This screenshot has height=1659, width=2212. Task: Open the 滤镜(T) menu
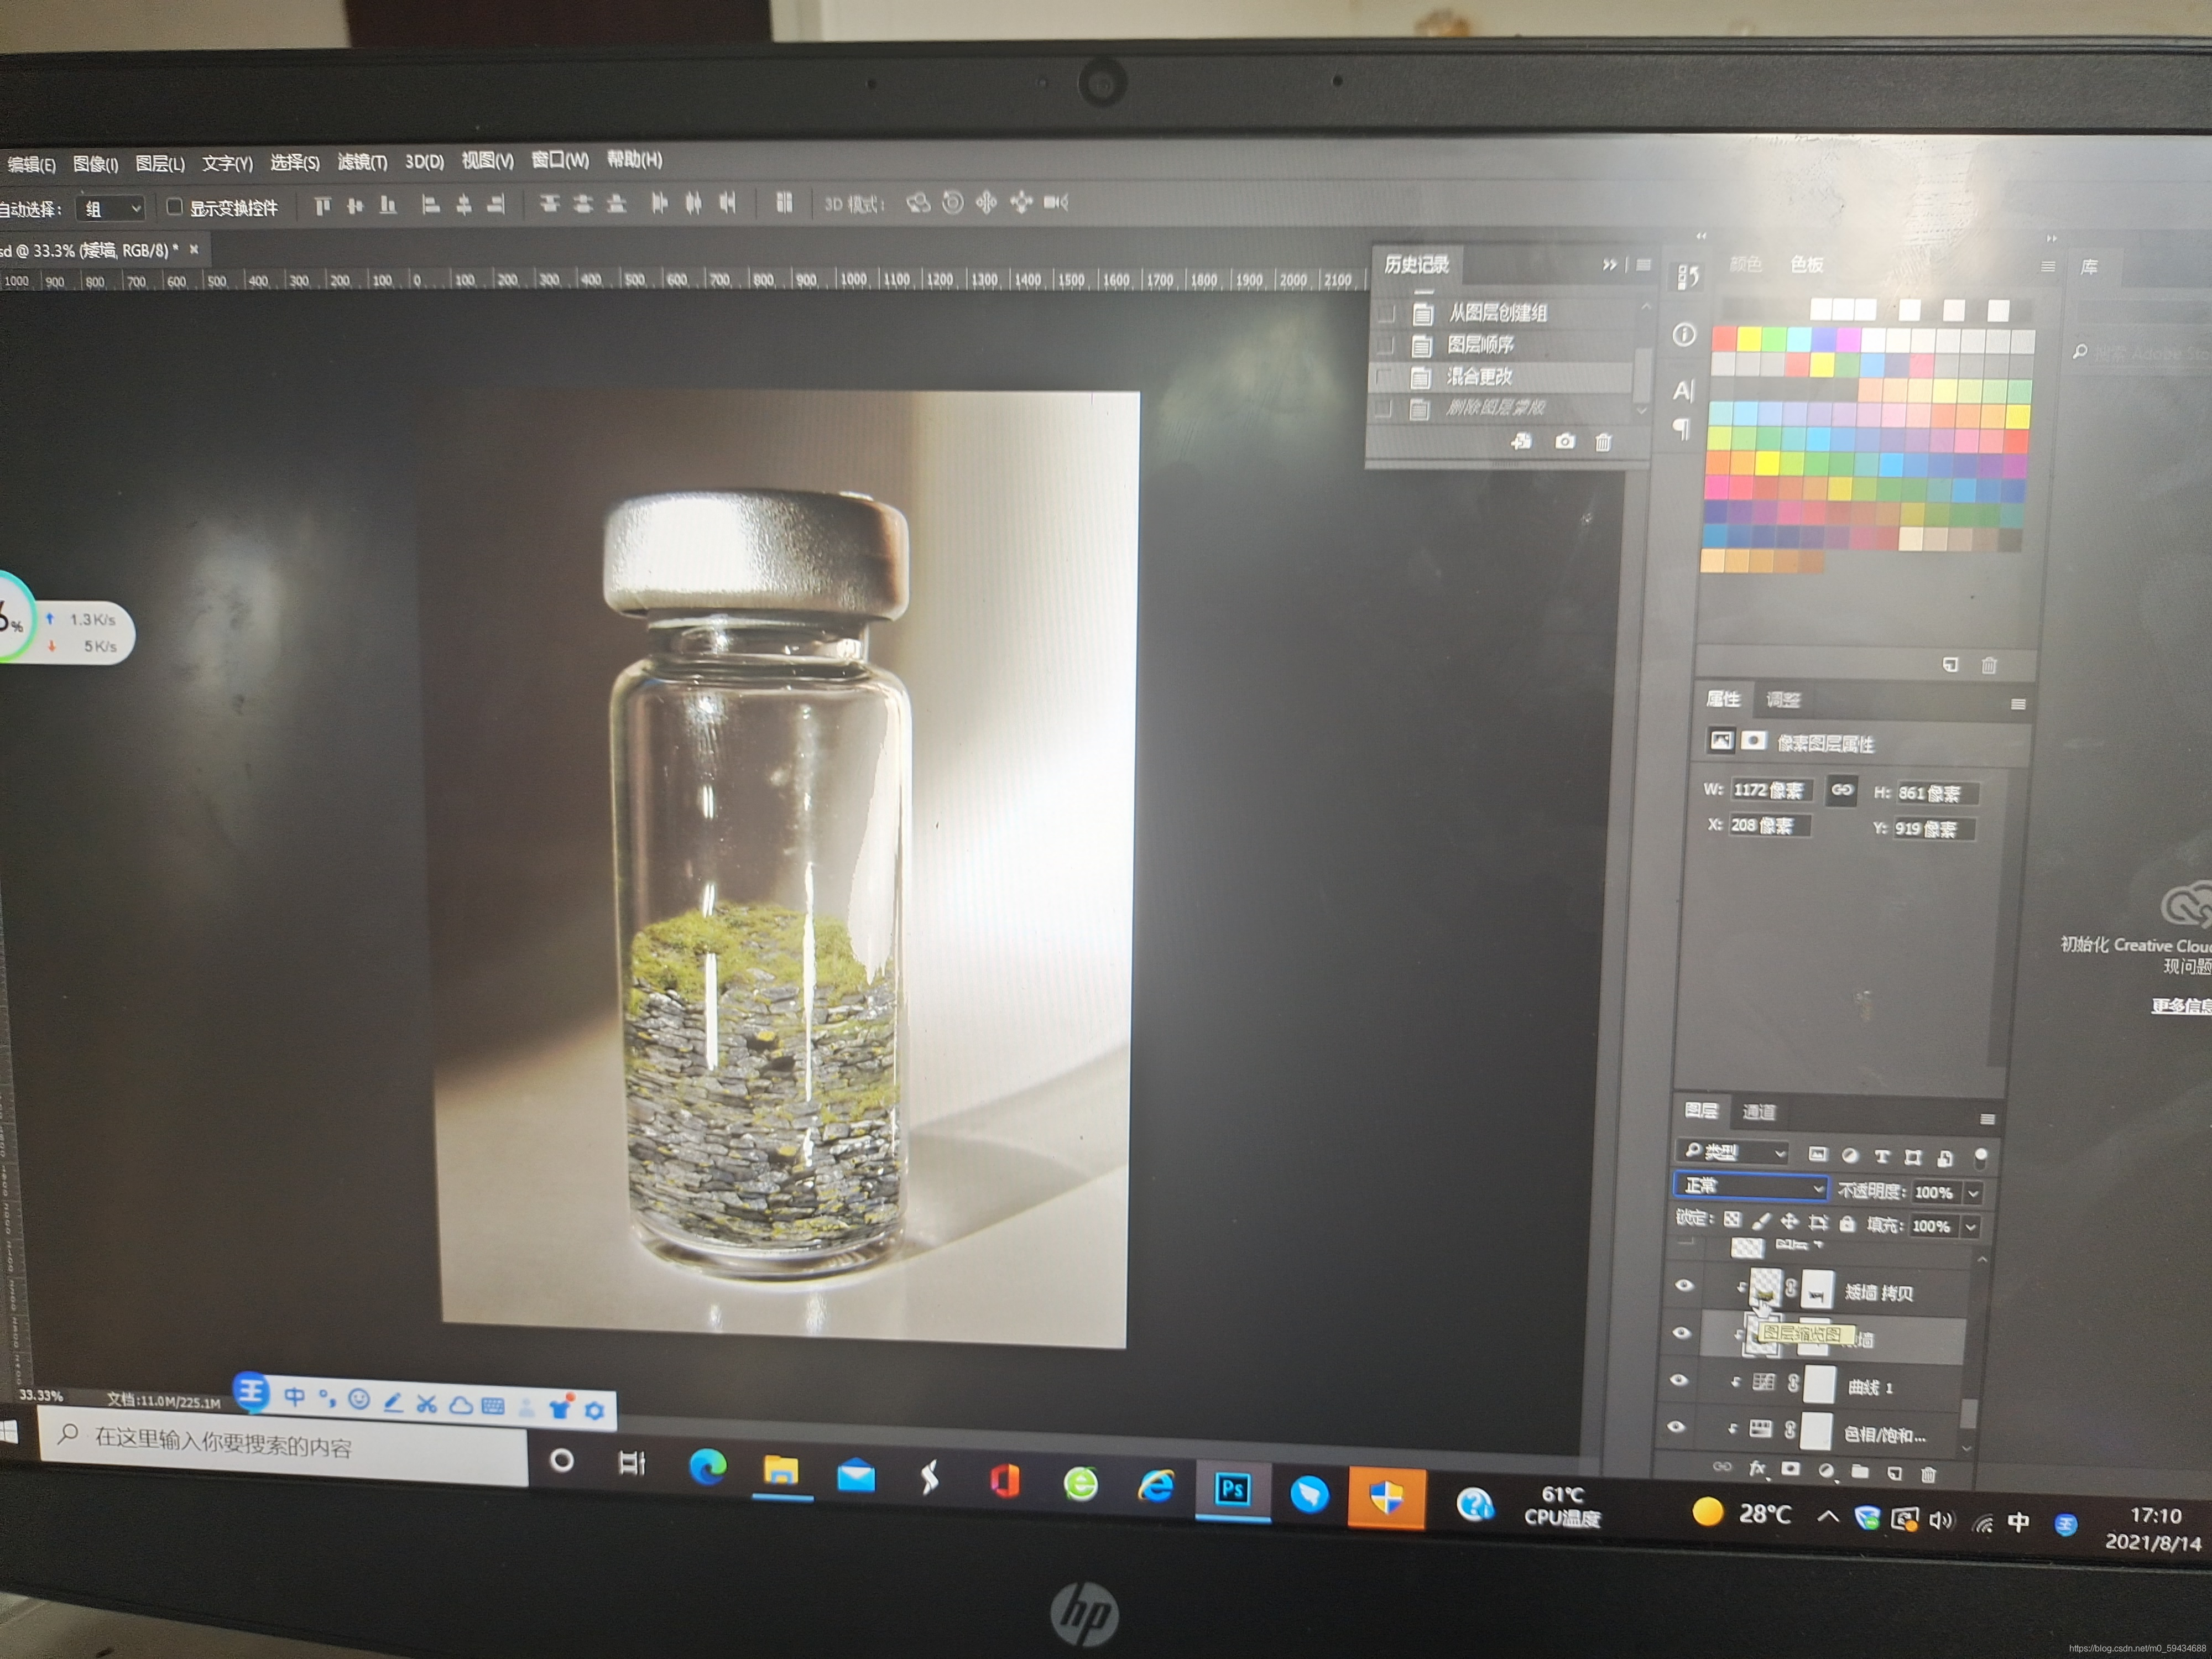coord(362,162)
